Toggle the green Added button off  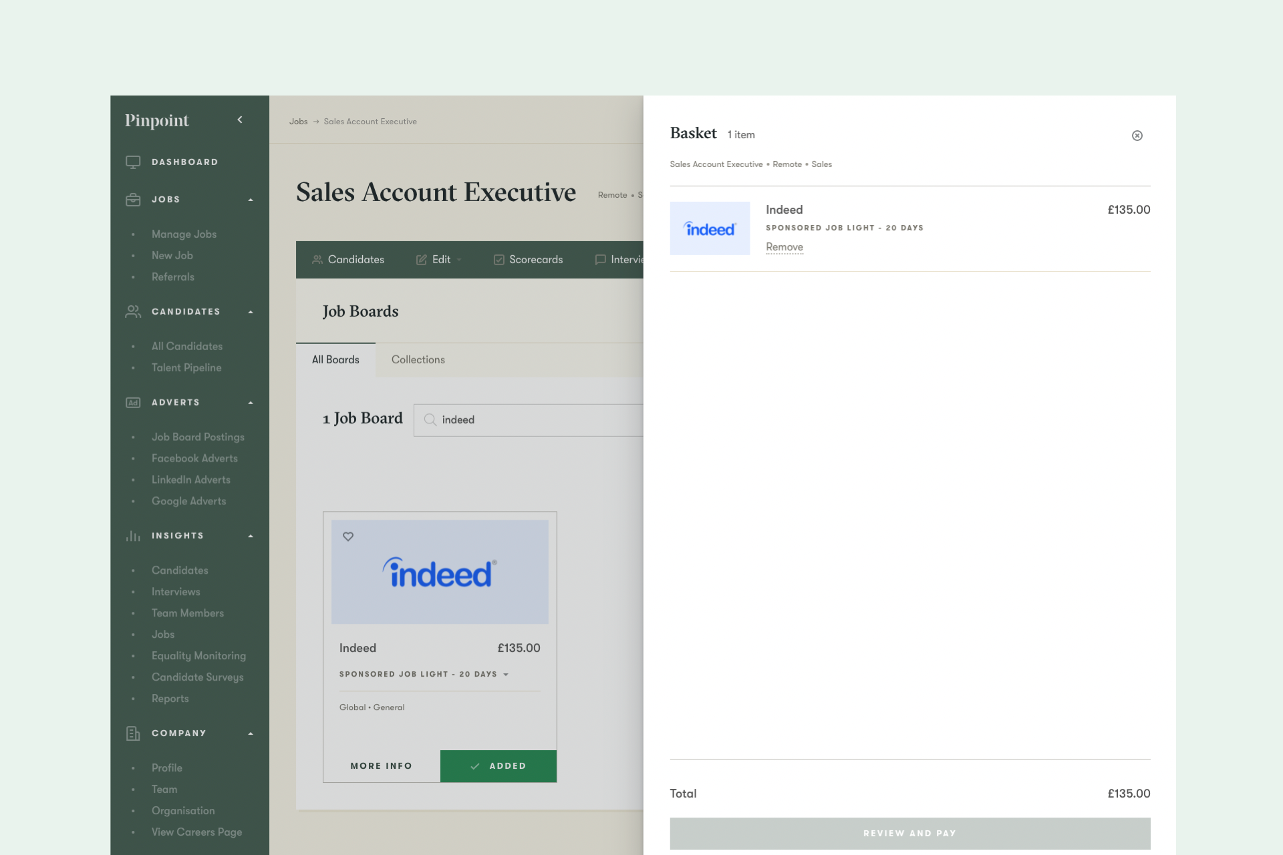click(x=498, y=765)
